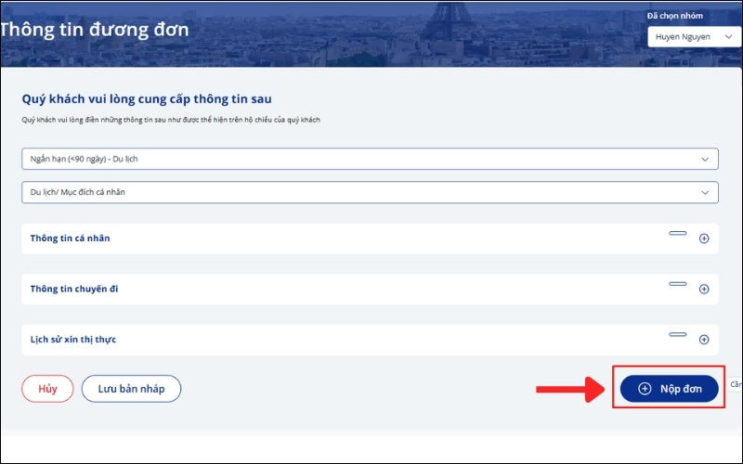
Task: Click the Hủy cancel button
Action: pos(47,389)
